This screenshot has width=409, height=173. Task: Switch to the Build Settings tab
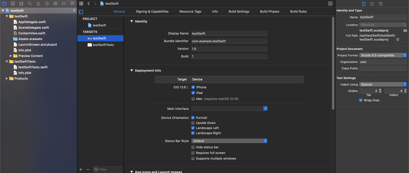point(239,11)
